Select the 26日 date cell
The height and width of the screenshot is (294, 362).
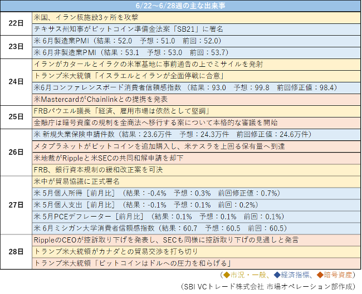click(16, 153)
